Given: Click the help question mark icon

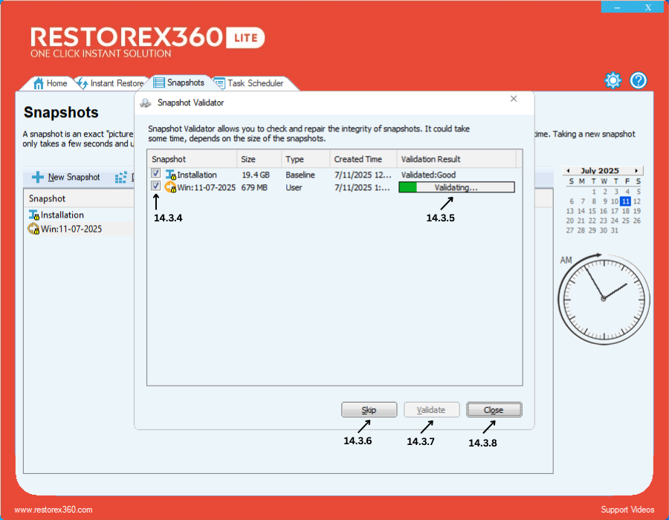Looking at the screenshot, I should (639, 81).
